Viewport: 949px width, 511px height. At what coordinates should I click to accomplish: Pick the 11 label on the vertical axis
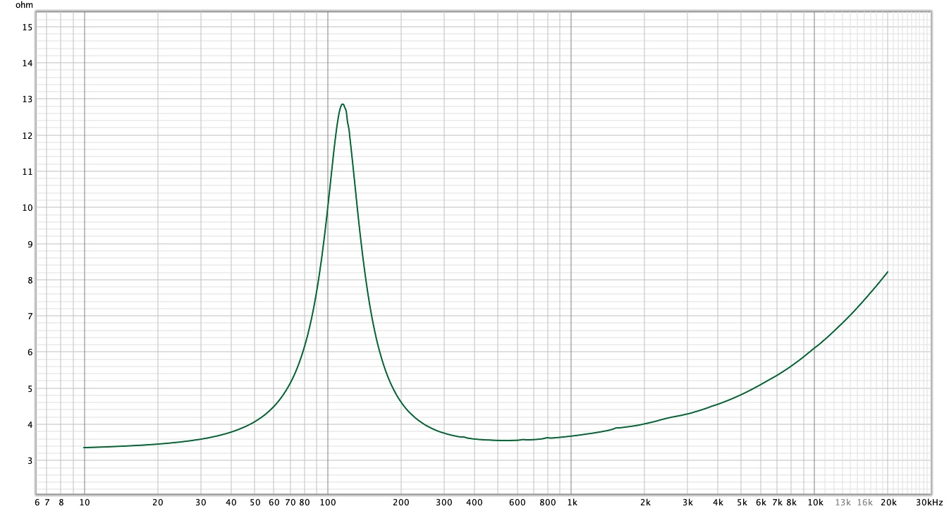click(x=27, y=171)
